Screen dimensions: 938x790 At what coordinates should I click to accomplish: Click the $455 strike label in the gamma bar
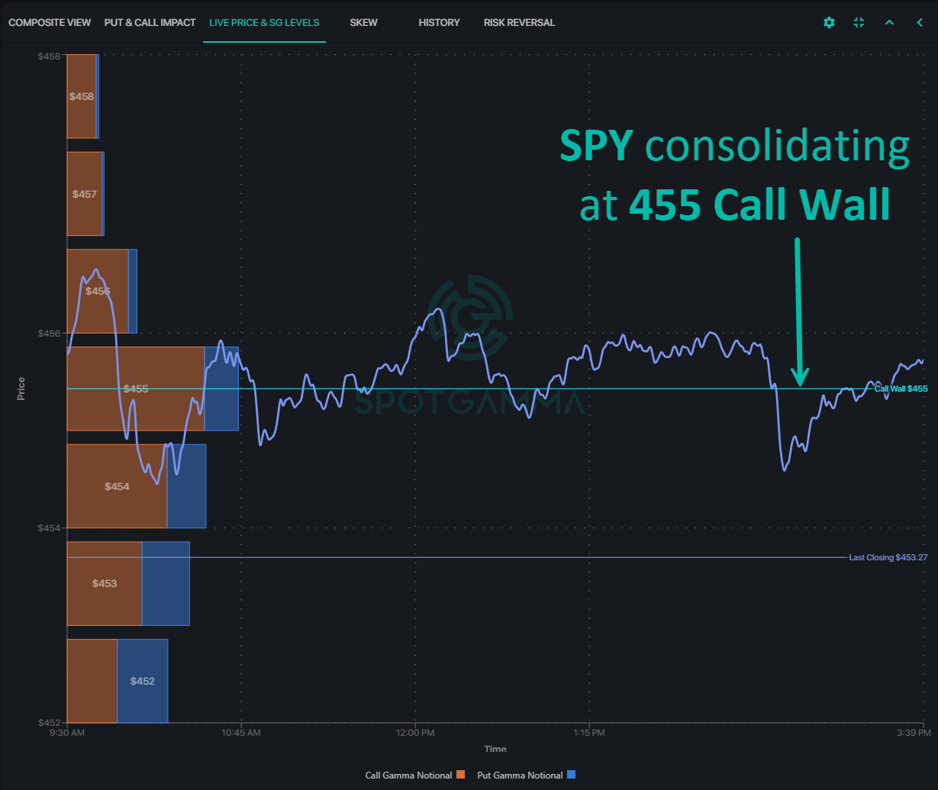(136, 389)
